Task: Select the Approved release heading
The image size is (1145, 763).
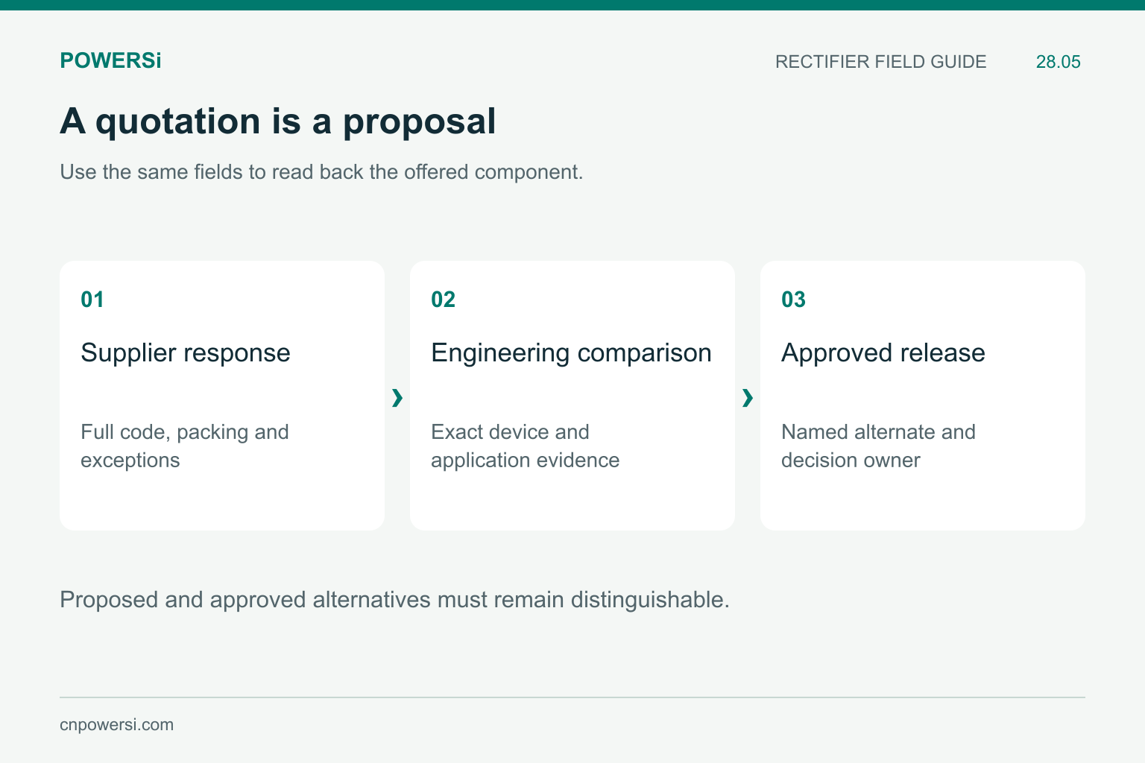Action: pyautogui.click(x=883, y=353)
